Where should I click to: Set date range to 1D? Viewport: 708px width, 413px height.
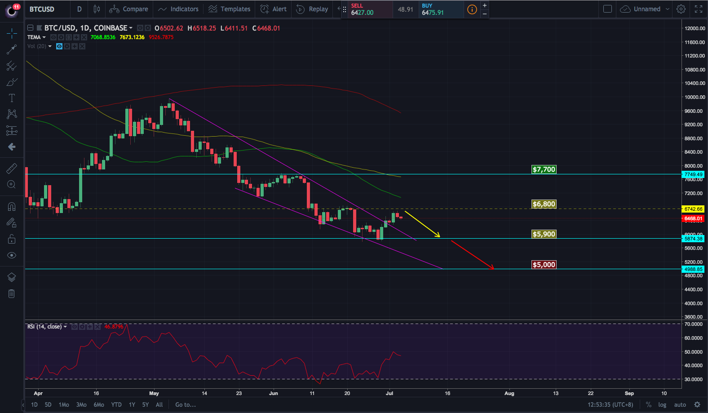pyautogui.click(x=34, y=405)
